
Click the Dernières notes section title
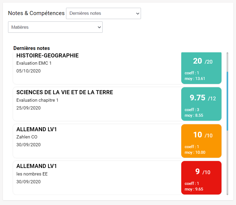point(31,48)
